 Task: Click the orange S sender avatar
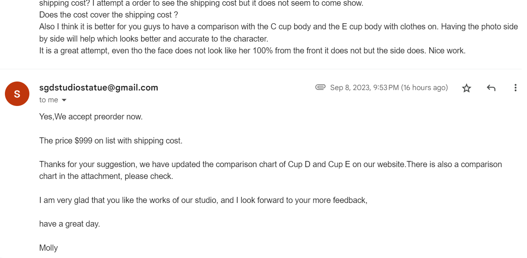click(17, 94)
